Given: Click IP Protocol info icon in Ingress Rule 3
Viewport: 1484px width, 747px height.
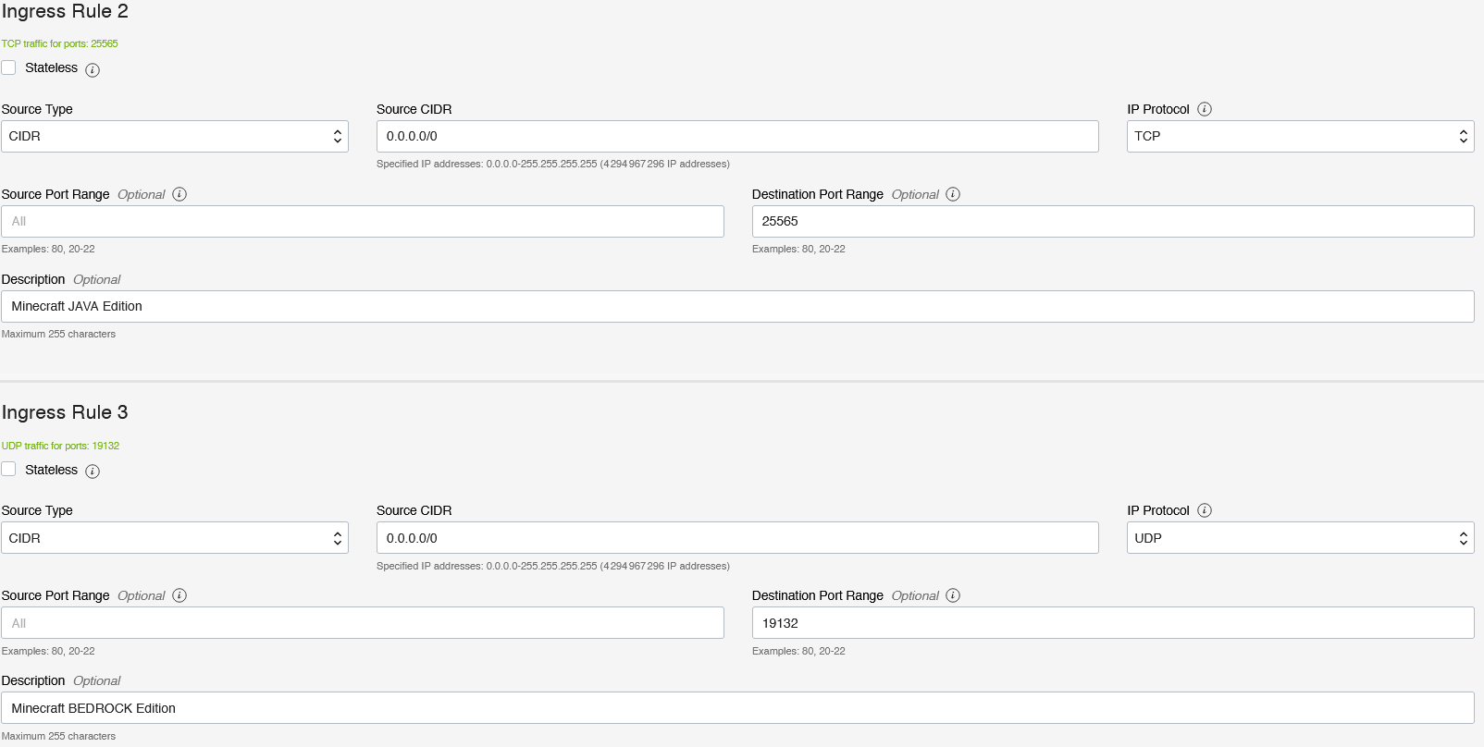Looking at the screenshot, I should (x=1205, y=510).
